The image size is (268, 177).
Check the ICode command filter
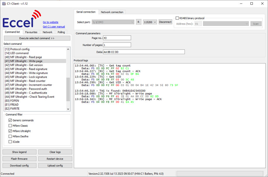click(10, 142)
